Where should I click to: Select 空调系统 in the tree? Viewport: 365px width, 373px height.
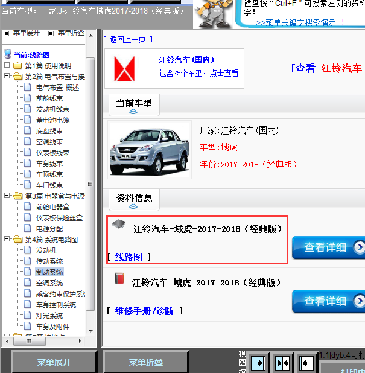click(49, 283)
